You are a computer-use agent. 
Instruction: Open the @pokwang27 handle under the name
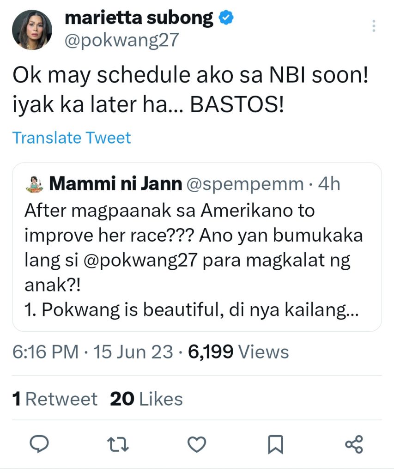coord(121,41)
